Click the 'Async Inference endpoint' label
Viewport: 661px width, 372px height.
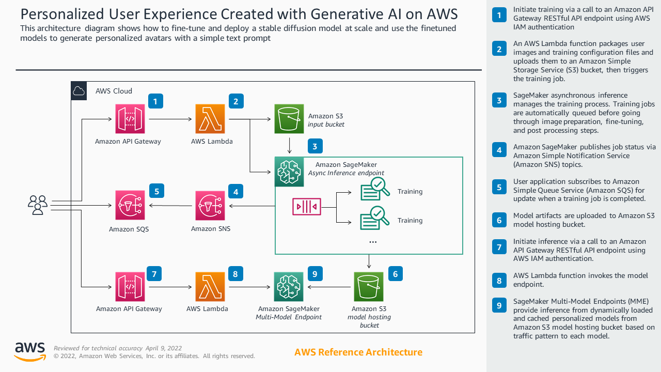tap(346, 173)
